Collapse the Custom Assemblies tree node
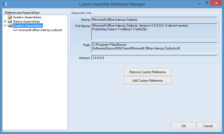The width and height of the screenshot is (224, 134). [x=5, y=26]
